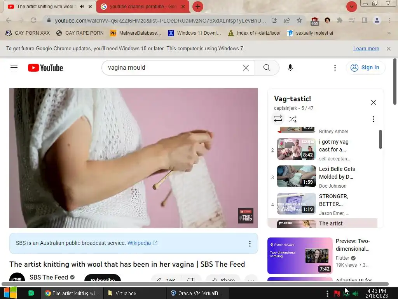Bookmark this page with the star icon

[299, 20]
